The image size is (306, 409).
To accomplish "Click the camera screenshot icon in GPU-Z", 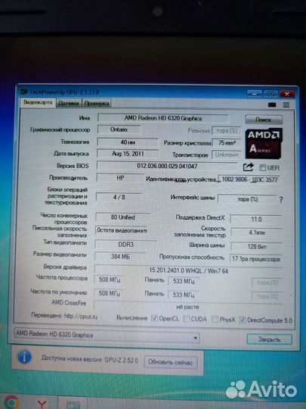I will [272, 105].
